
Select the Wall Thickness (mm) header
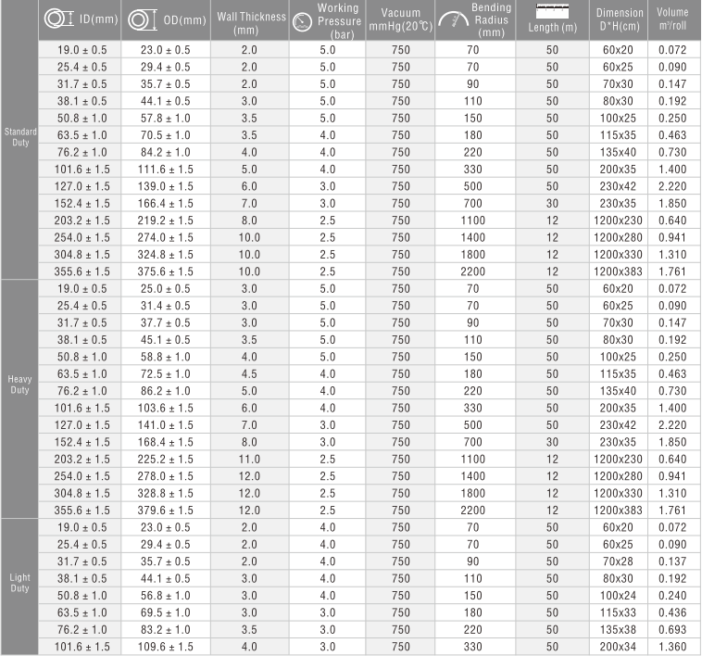[251, 23]
